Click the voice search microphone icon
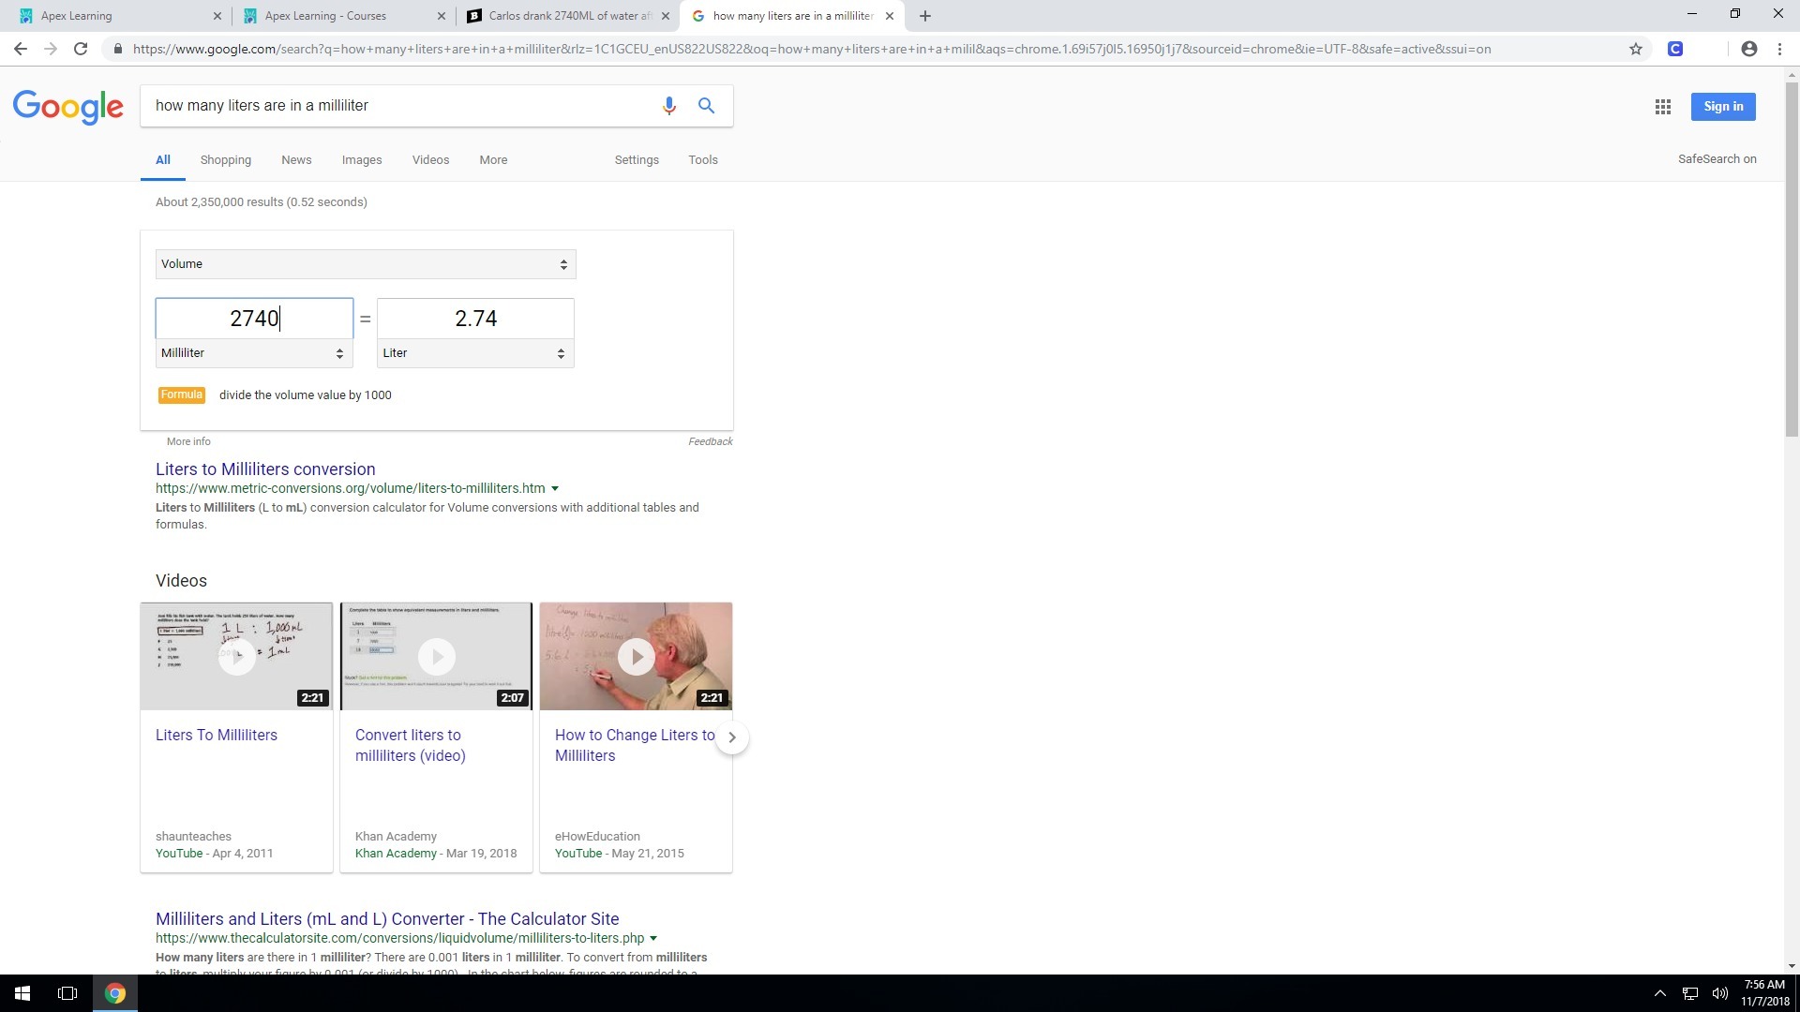Screen dimensions: 1800x1012 click(x=668, y=106)
